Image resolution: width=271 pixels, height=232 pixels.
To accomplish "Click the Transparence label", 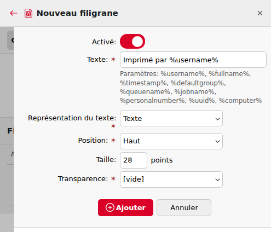I will tap(83, 179).
